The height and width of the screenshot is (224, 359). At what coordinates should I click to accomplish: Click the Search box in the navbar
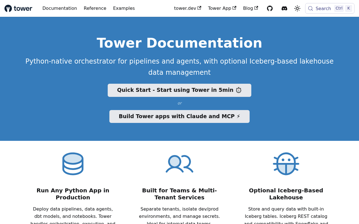pyautogui.click(x=330, y=8)
